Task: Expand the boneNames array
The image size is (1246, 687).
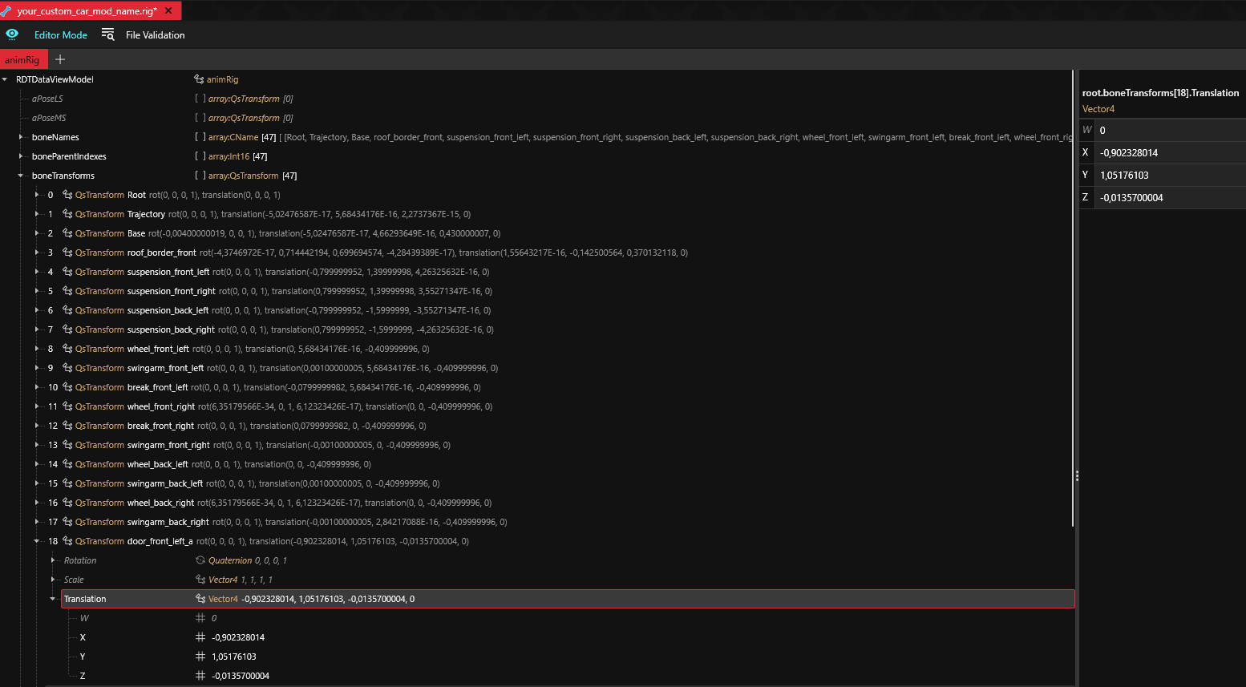Action: tap(21, 137)
